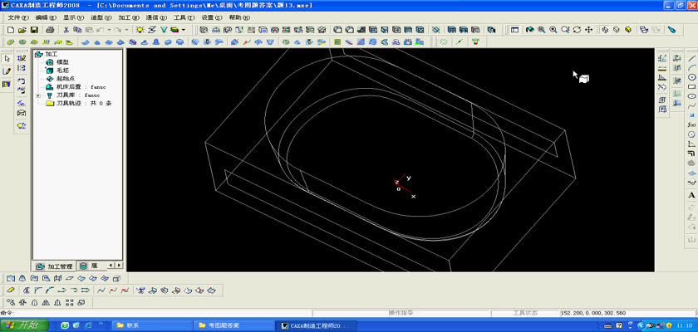Open the 设置 (Settings) menu
This screenshot has width=698, height=332.
pos(211,17)
